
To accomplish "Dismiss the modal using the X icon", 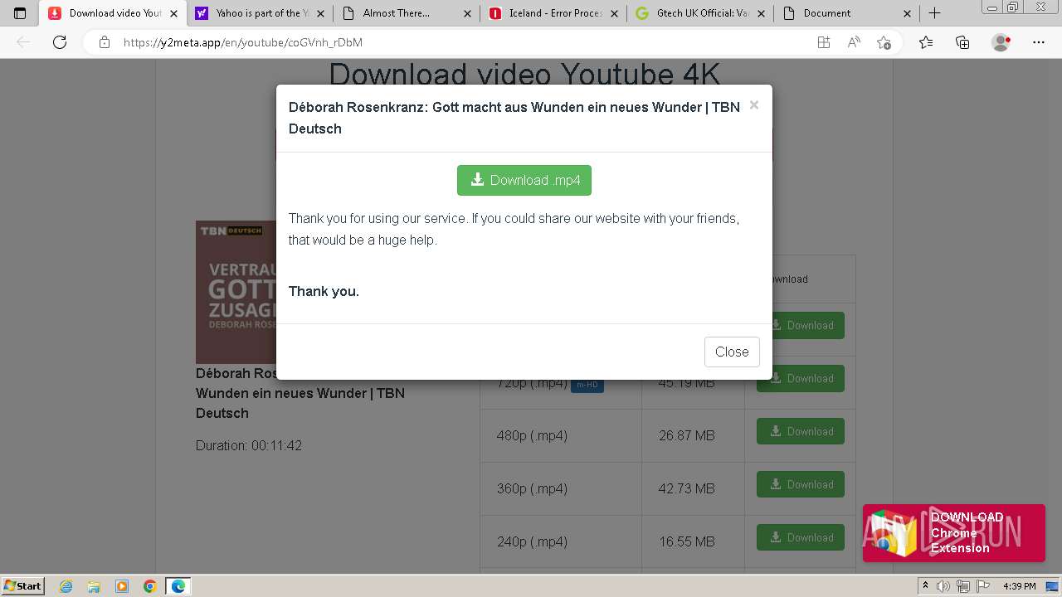I will [x=753, y=104].
